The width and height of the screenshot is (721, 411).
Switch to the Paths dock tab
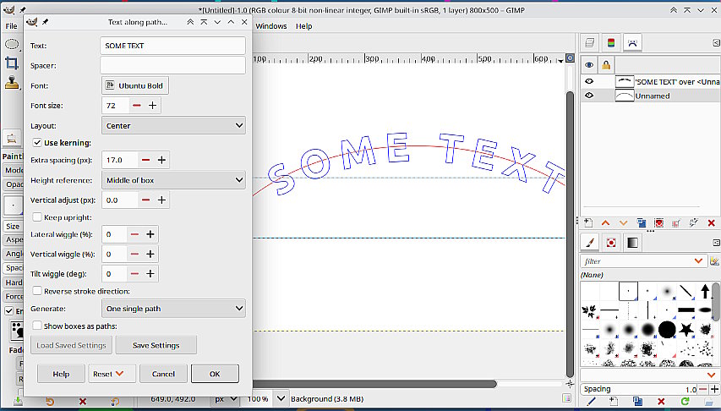(x=632, y=43)
